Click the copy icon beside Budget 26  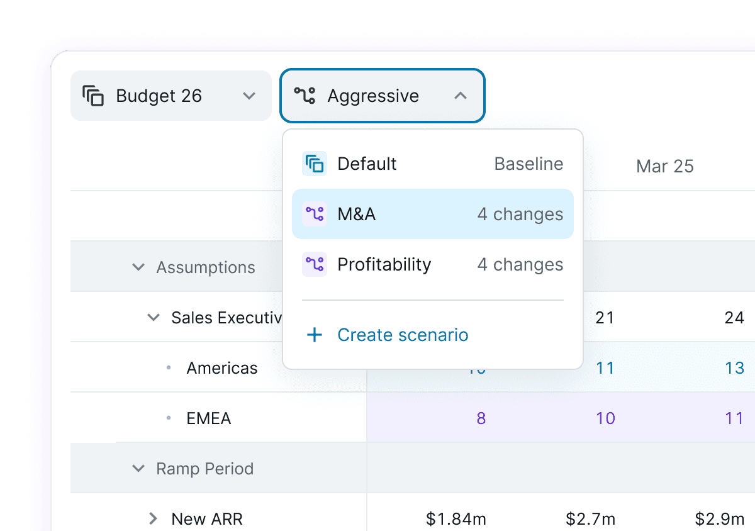click(x=93, y=96)
